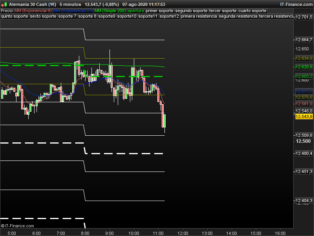This screenshot has width=314, height=236.
Task: Click the 16:00 time axis label
Action: [280, 233]
